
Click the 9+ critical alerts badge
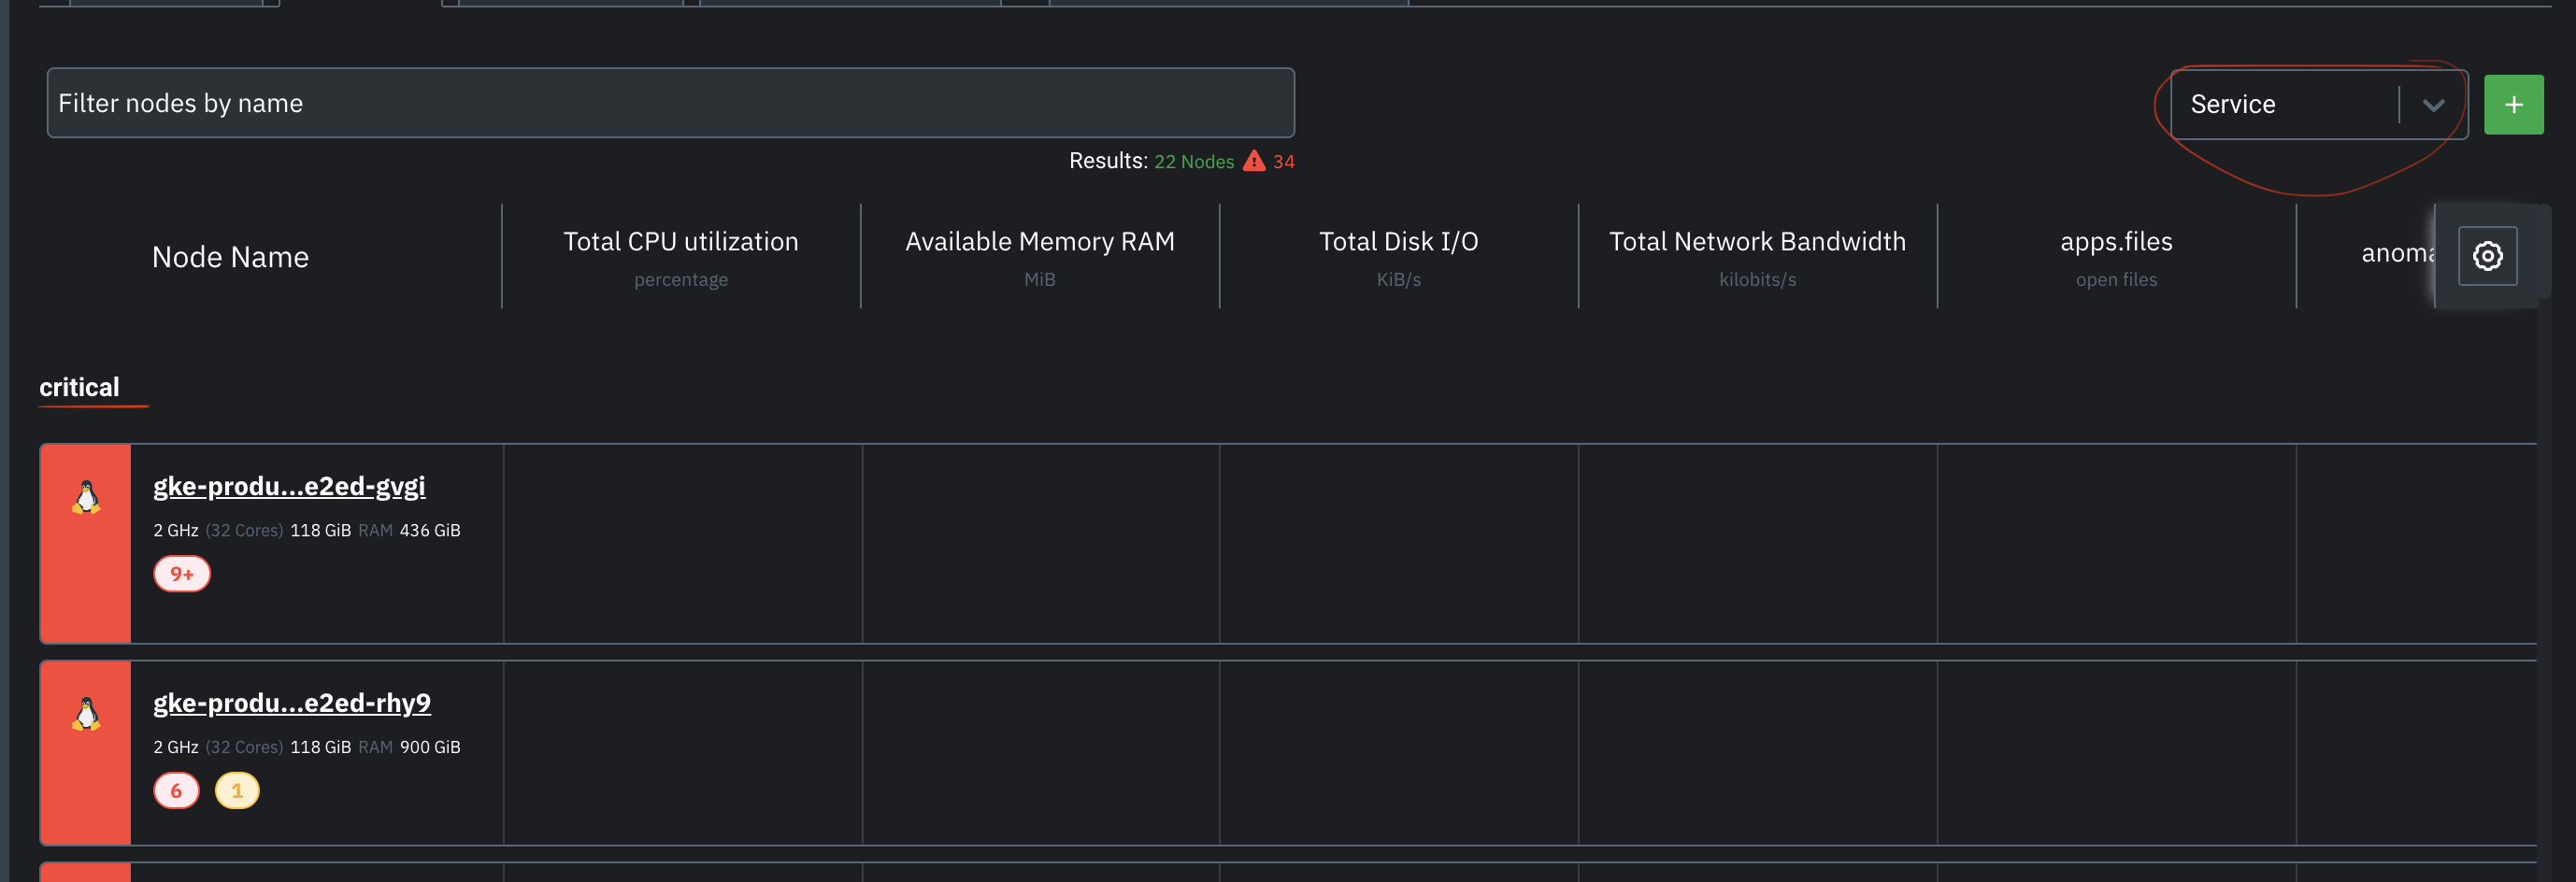pos(181,573)
